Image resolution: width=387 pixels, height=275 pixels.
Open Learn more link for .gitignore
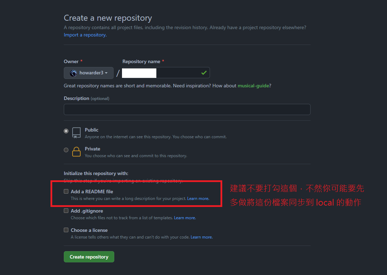[185, 218]
